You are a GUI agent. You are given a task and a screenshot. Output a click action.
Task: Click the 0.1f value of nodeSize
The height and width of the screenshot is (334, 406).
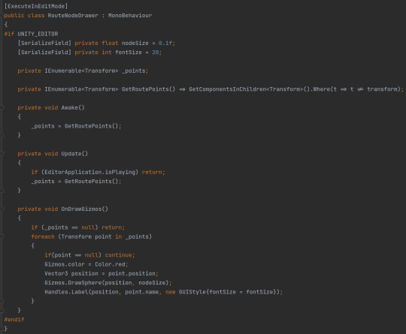165,44
